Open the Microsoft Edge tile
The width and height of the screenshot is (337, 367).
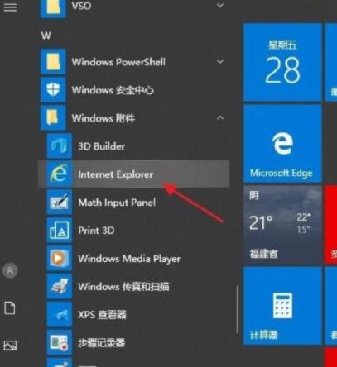[282, 144]
